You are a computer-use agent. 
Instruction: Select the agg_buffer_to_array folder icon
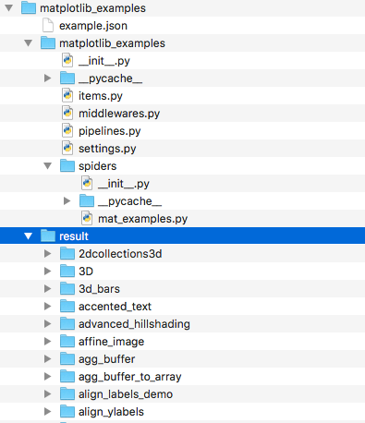tap(67, 376)
